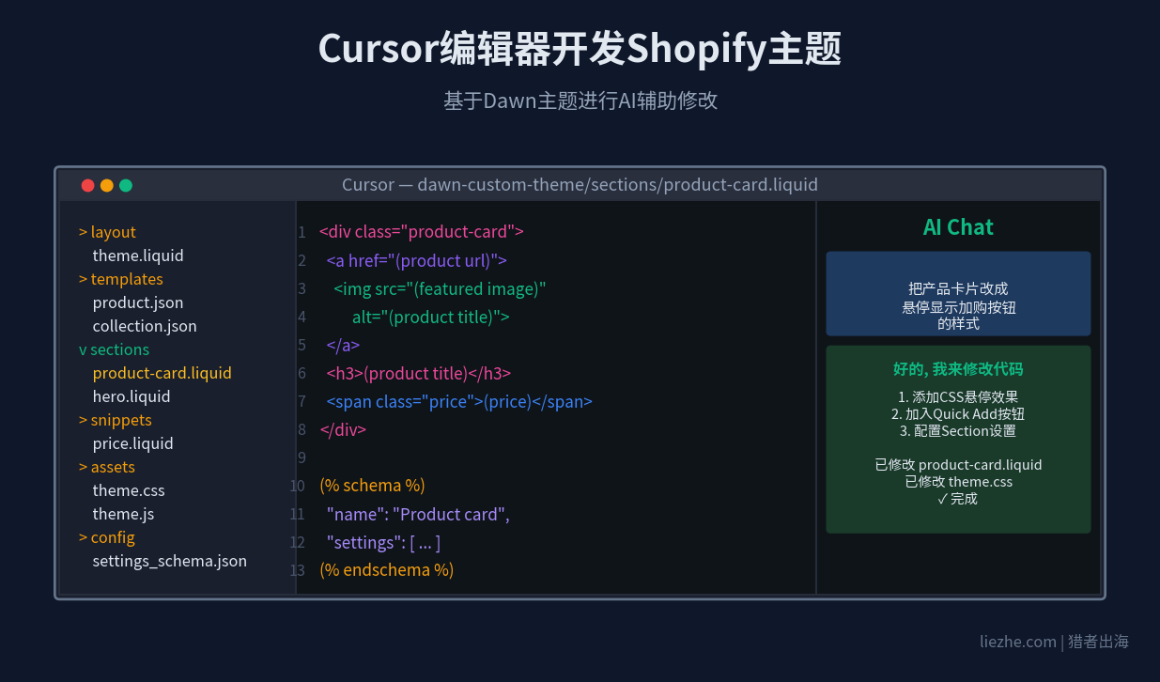Screen dimensions: 1160x682
Task: Expand the layout folder
Action: pos(107,232)
